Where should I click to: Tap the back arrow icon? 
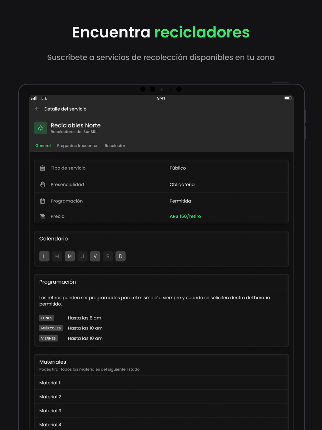37,109
